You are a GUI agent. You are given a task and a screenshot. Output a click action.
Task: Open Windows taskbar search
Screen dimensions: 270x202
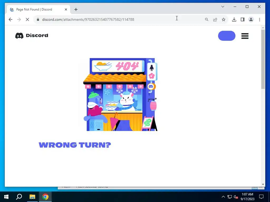click(19, 197)
